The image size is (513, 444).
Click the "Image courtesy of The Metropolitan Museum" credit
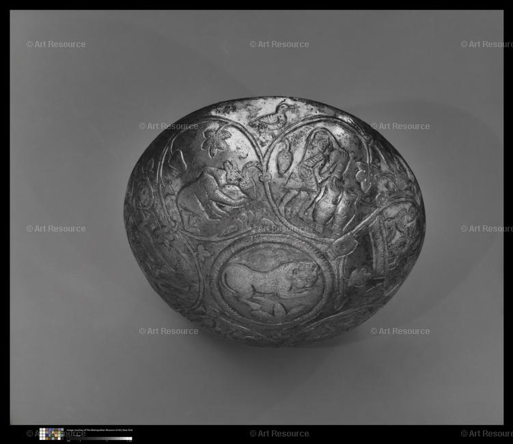[100, 430]
